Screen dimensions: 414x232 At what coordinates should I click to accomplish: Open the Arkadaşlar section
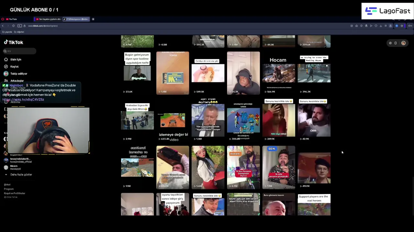pos(14,81)
